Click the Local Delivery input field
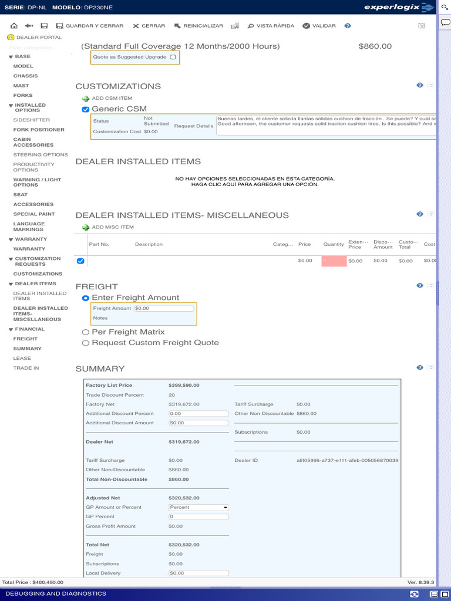This screenshot has width=451, height=601. (x=198, y=573)
